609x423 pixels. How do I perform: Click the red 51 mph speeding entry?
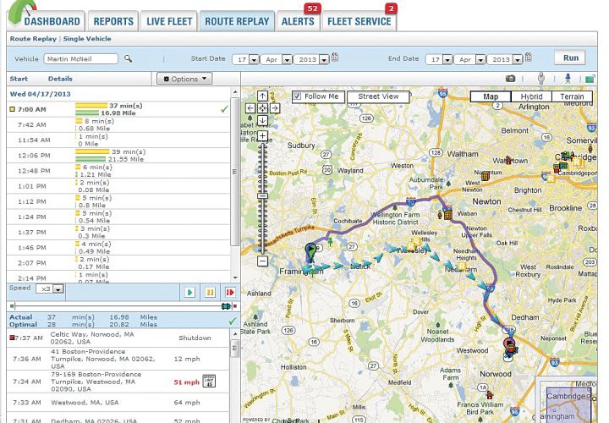pos(186,382)
